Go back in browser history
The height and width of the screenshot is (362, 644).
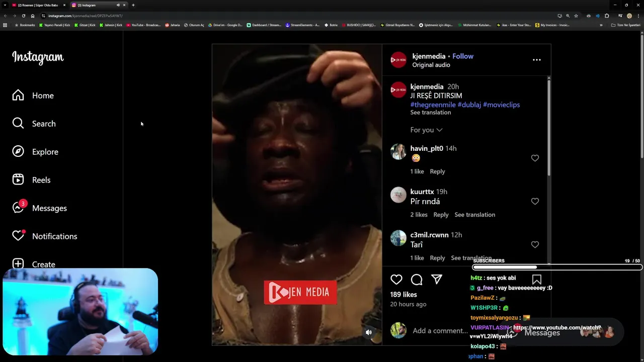click(6, 16)
